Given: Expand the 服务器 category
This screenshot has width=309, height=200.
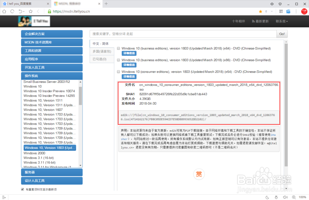Looking at the screenshot, I should click(52, 172).
